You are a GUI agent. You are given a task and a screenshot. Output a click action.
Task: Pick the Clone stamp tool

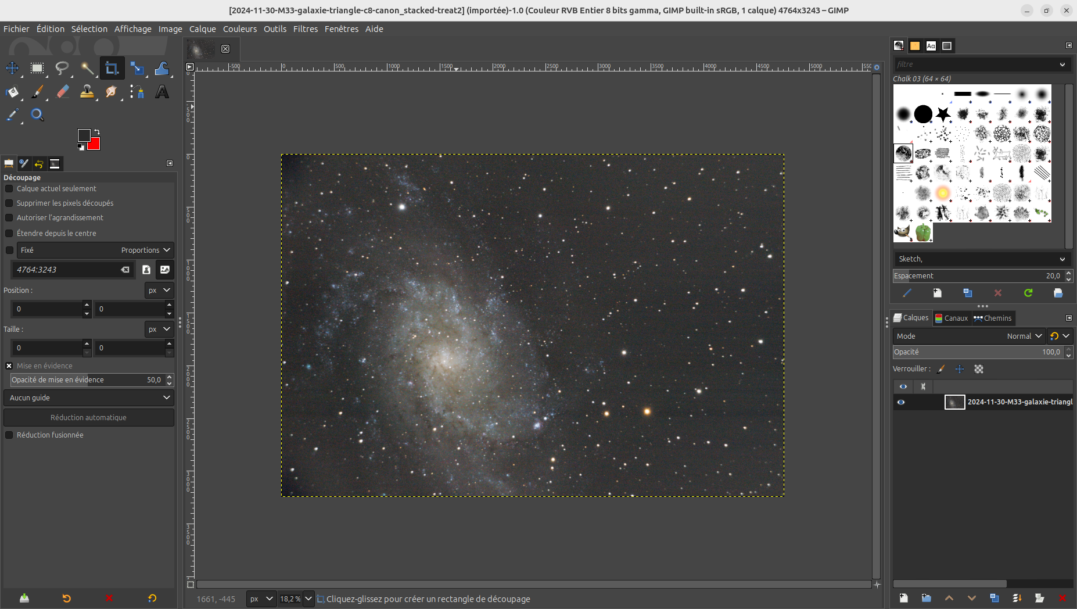click(87, 92)
